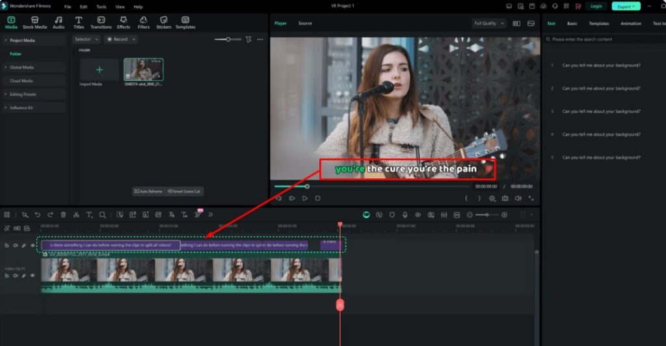The image size is (666, 346).
Task: Mute the video clip track speaker icon
Action: coord(16,276)
